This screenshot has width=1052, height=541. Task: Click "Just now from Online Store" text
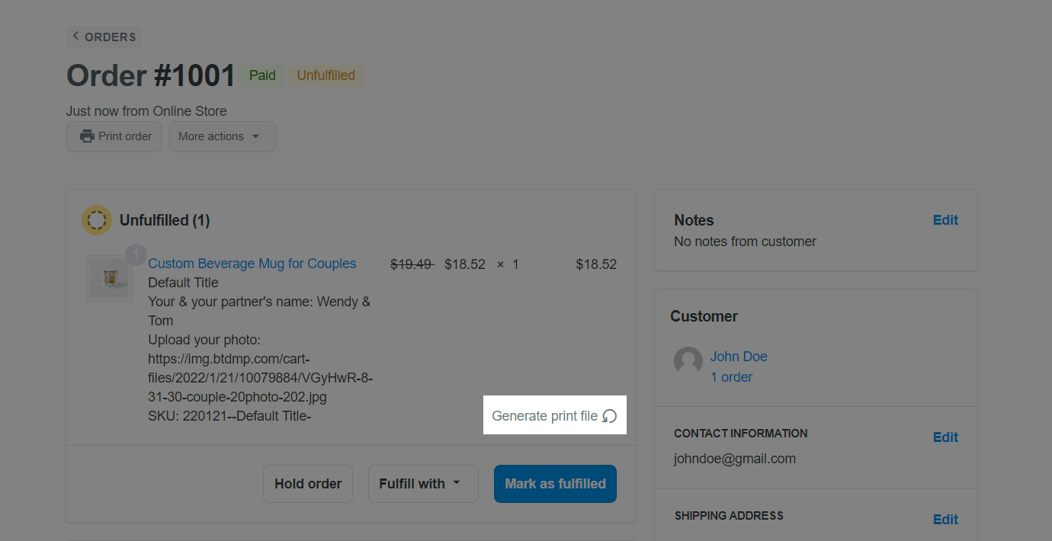click(x=146, y=111)
